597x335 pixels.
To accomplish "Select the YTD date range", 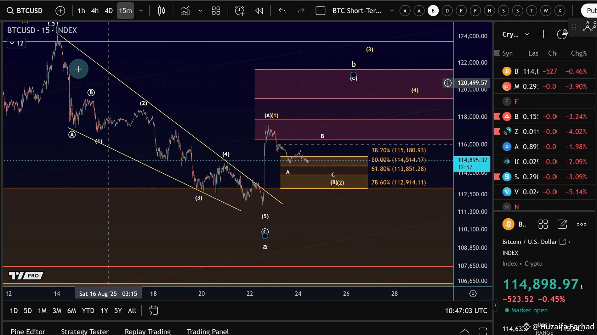I will 88,311.
